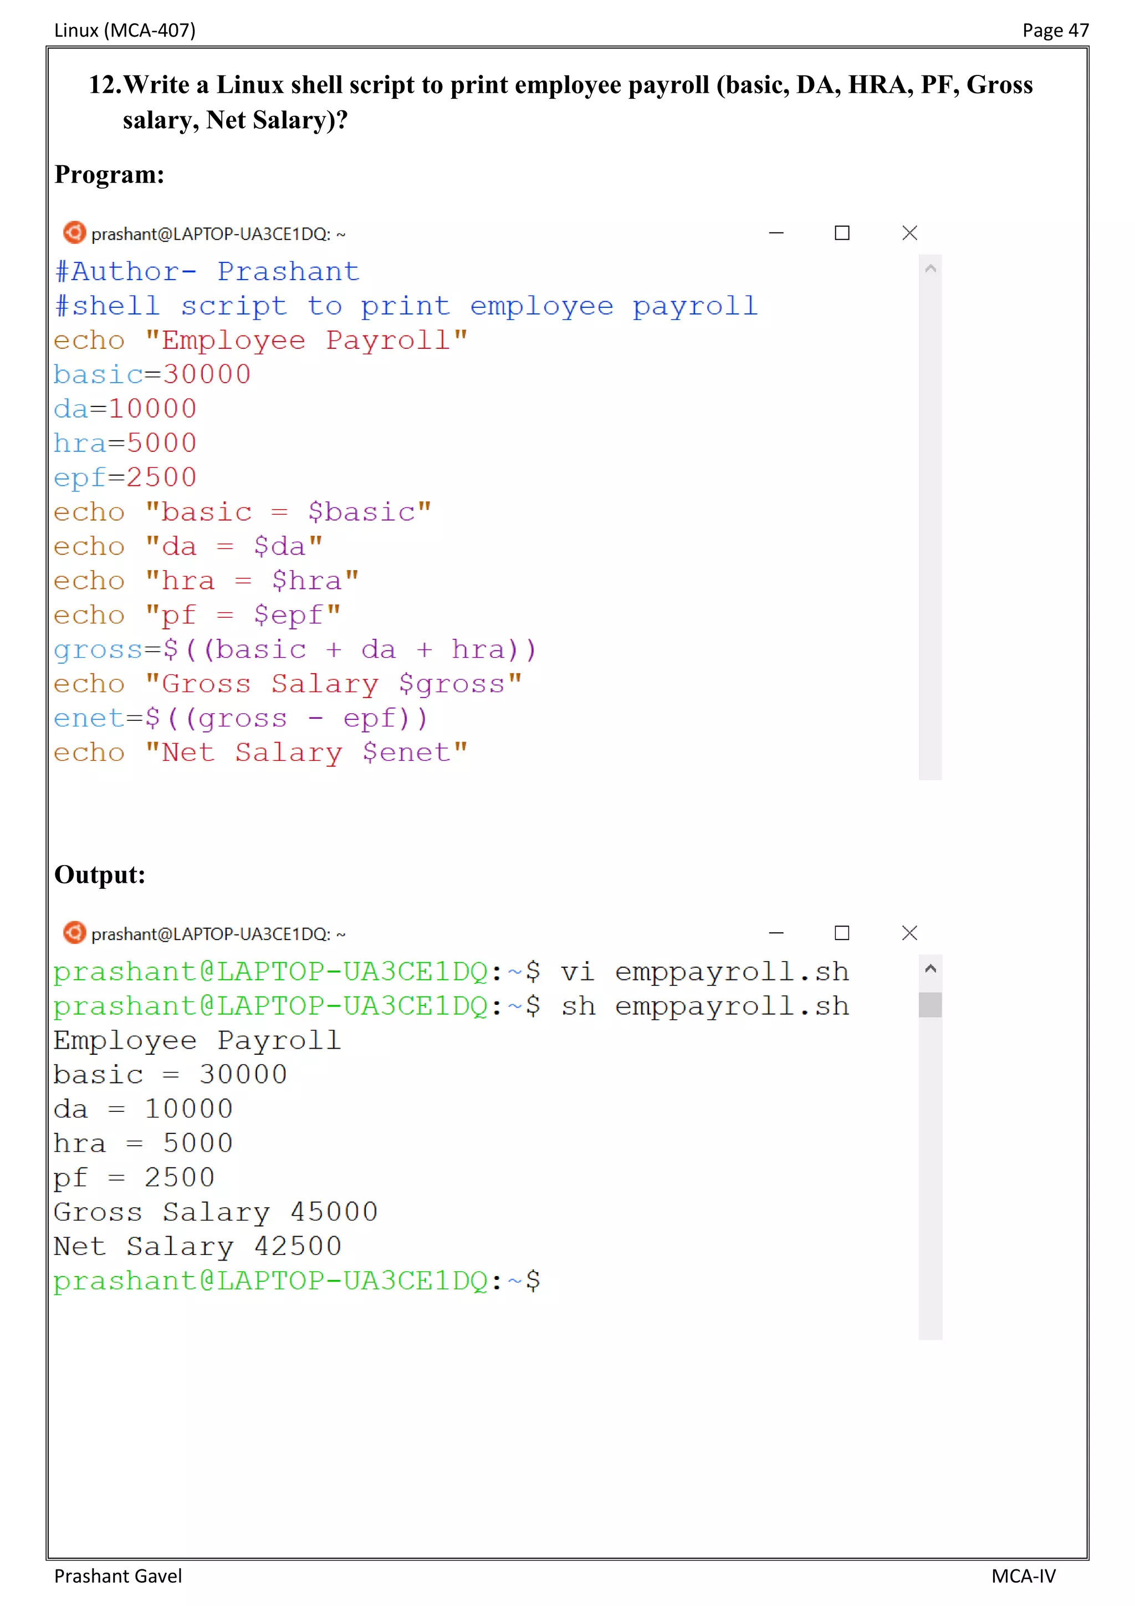Screen dimensions: 1135x1606
Task: Minimize the Program terminal window
Action: 776,233
